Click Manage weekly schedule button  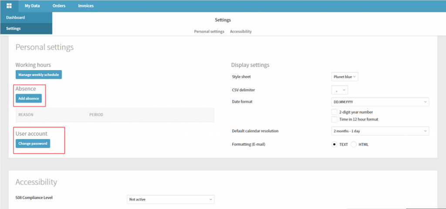pyautogui.click(x=39, y=75)
